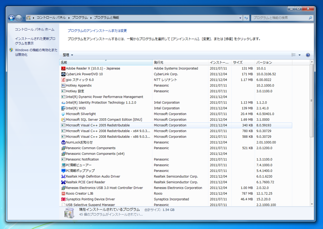323x229 pixels.
Task: Click the Intel(R) Identity Protection Technology icon
Action: [x=63, y=103]
